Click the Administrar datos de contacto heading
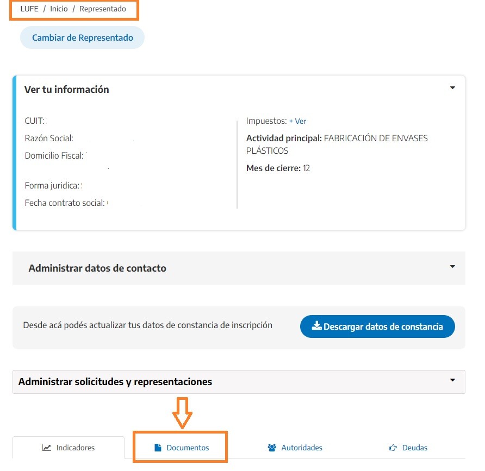 click(x=97, y=268)
